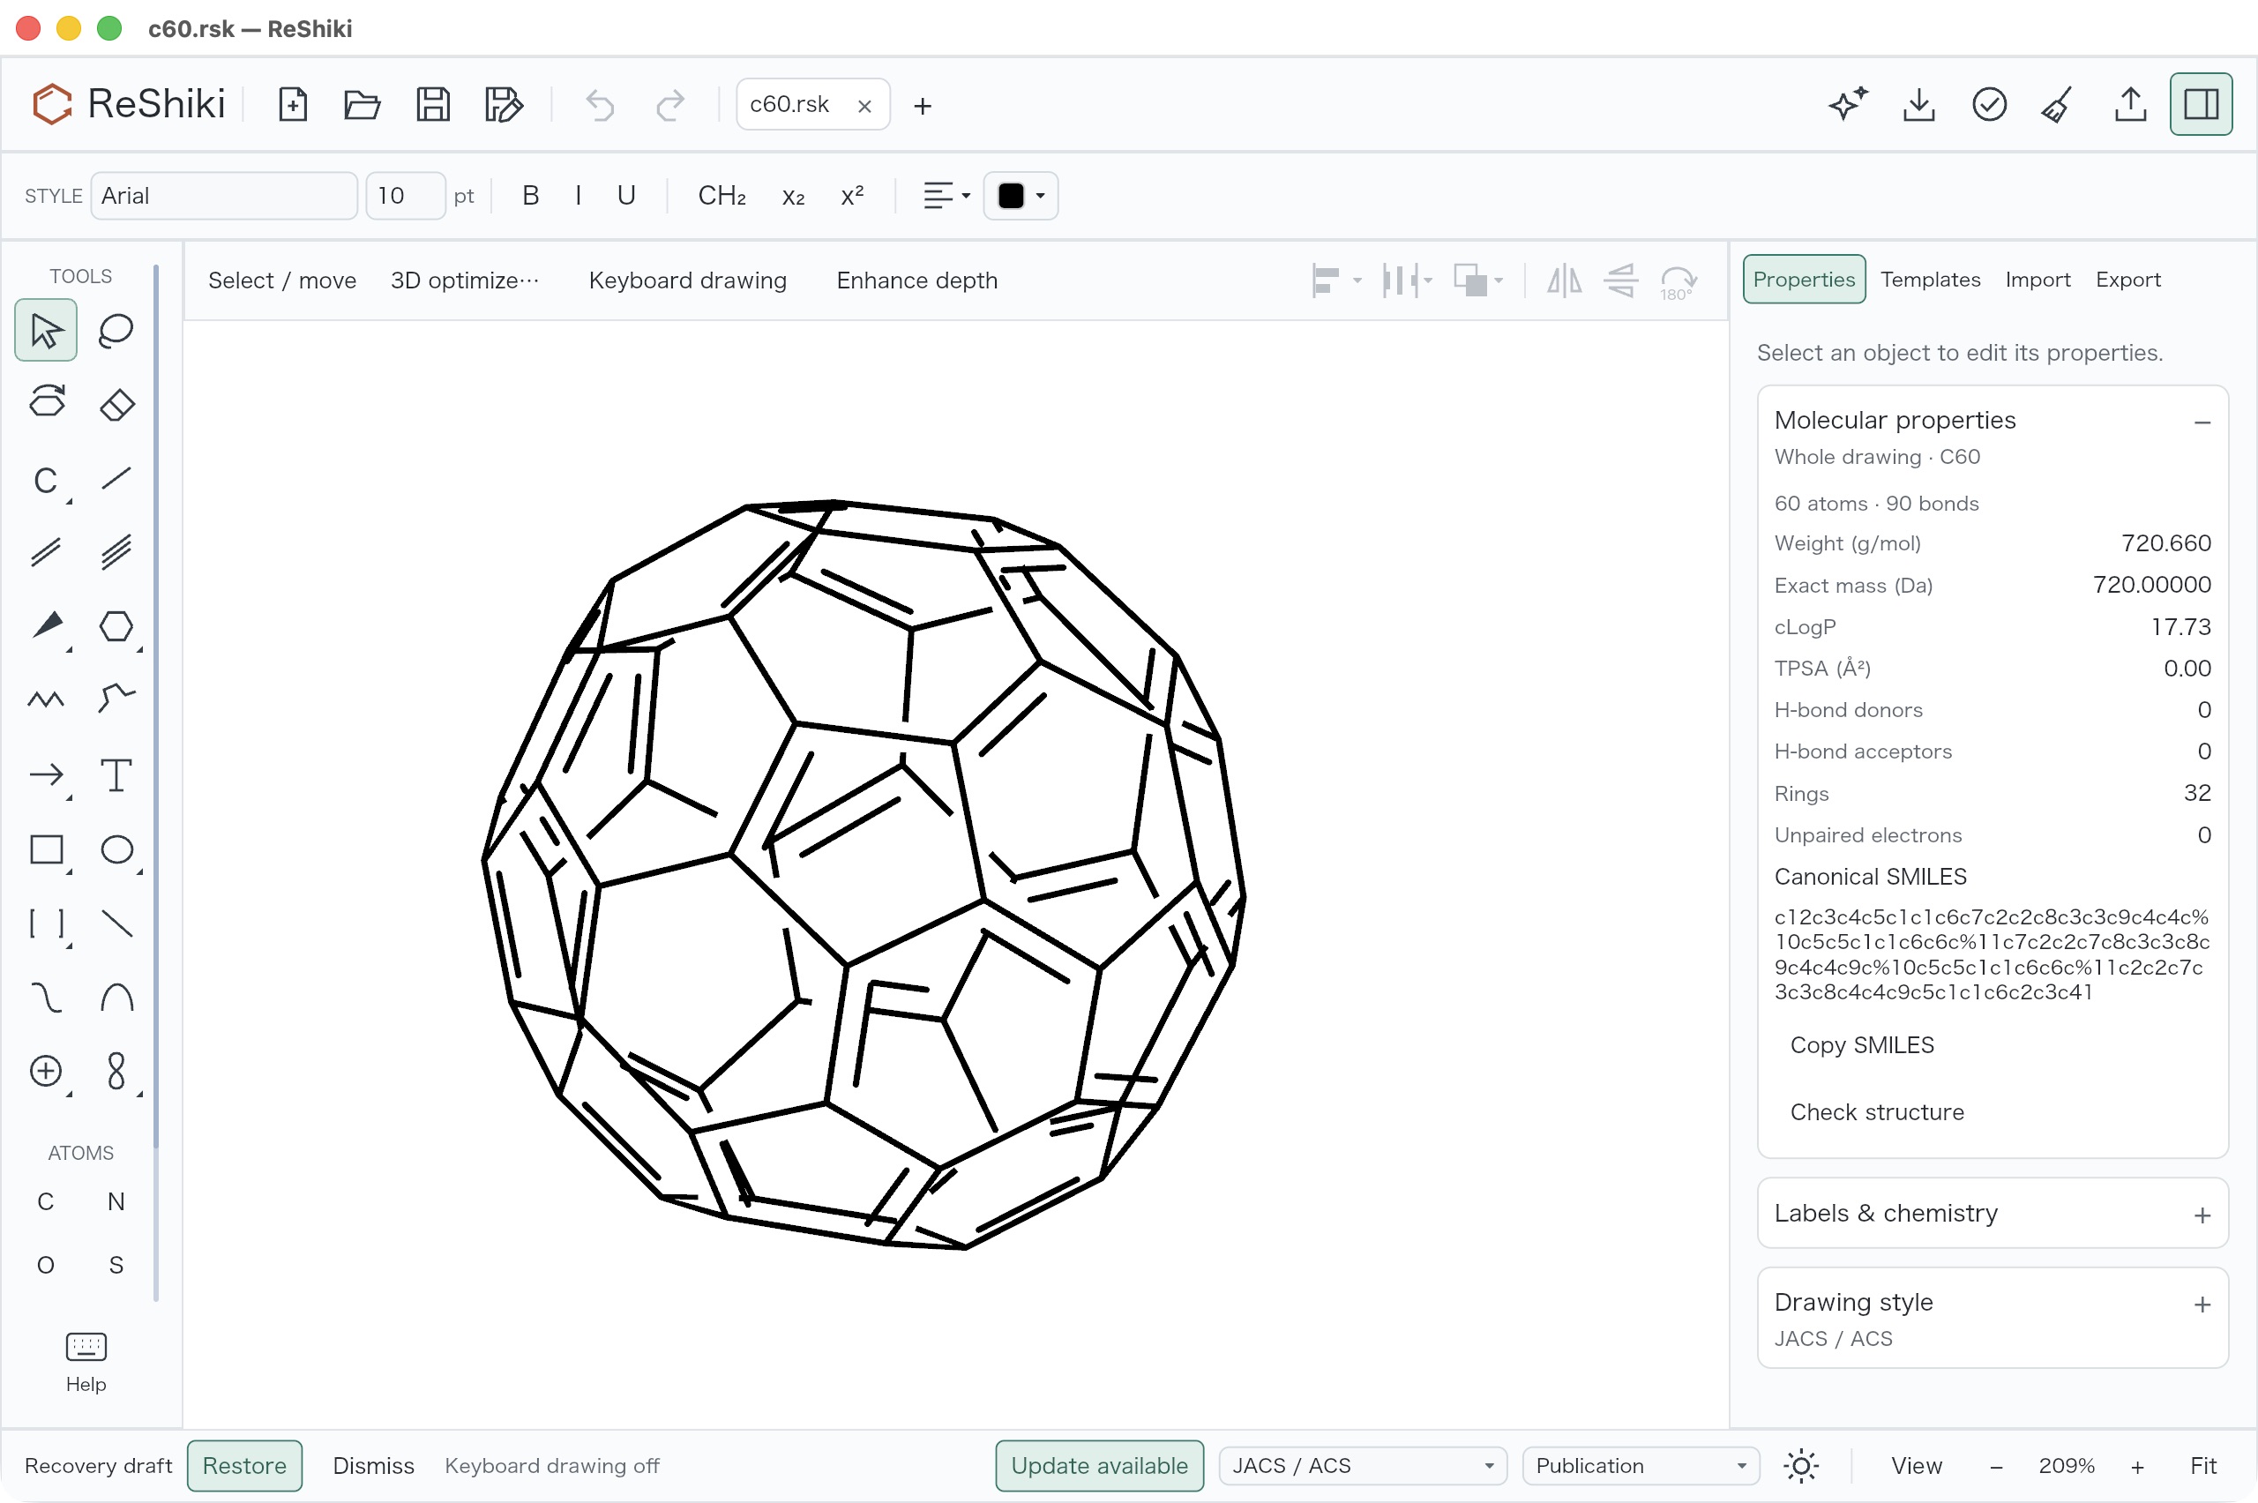Click the check structure circle icon

point(1989,103)
